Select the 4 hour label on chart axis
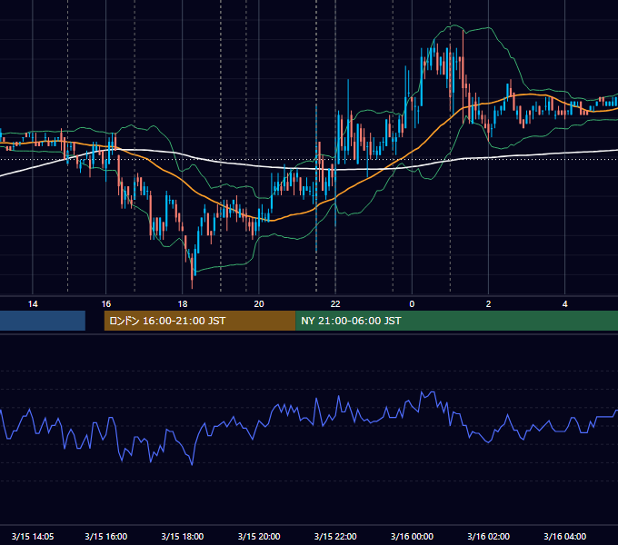 (564, 304)
